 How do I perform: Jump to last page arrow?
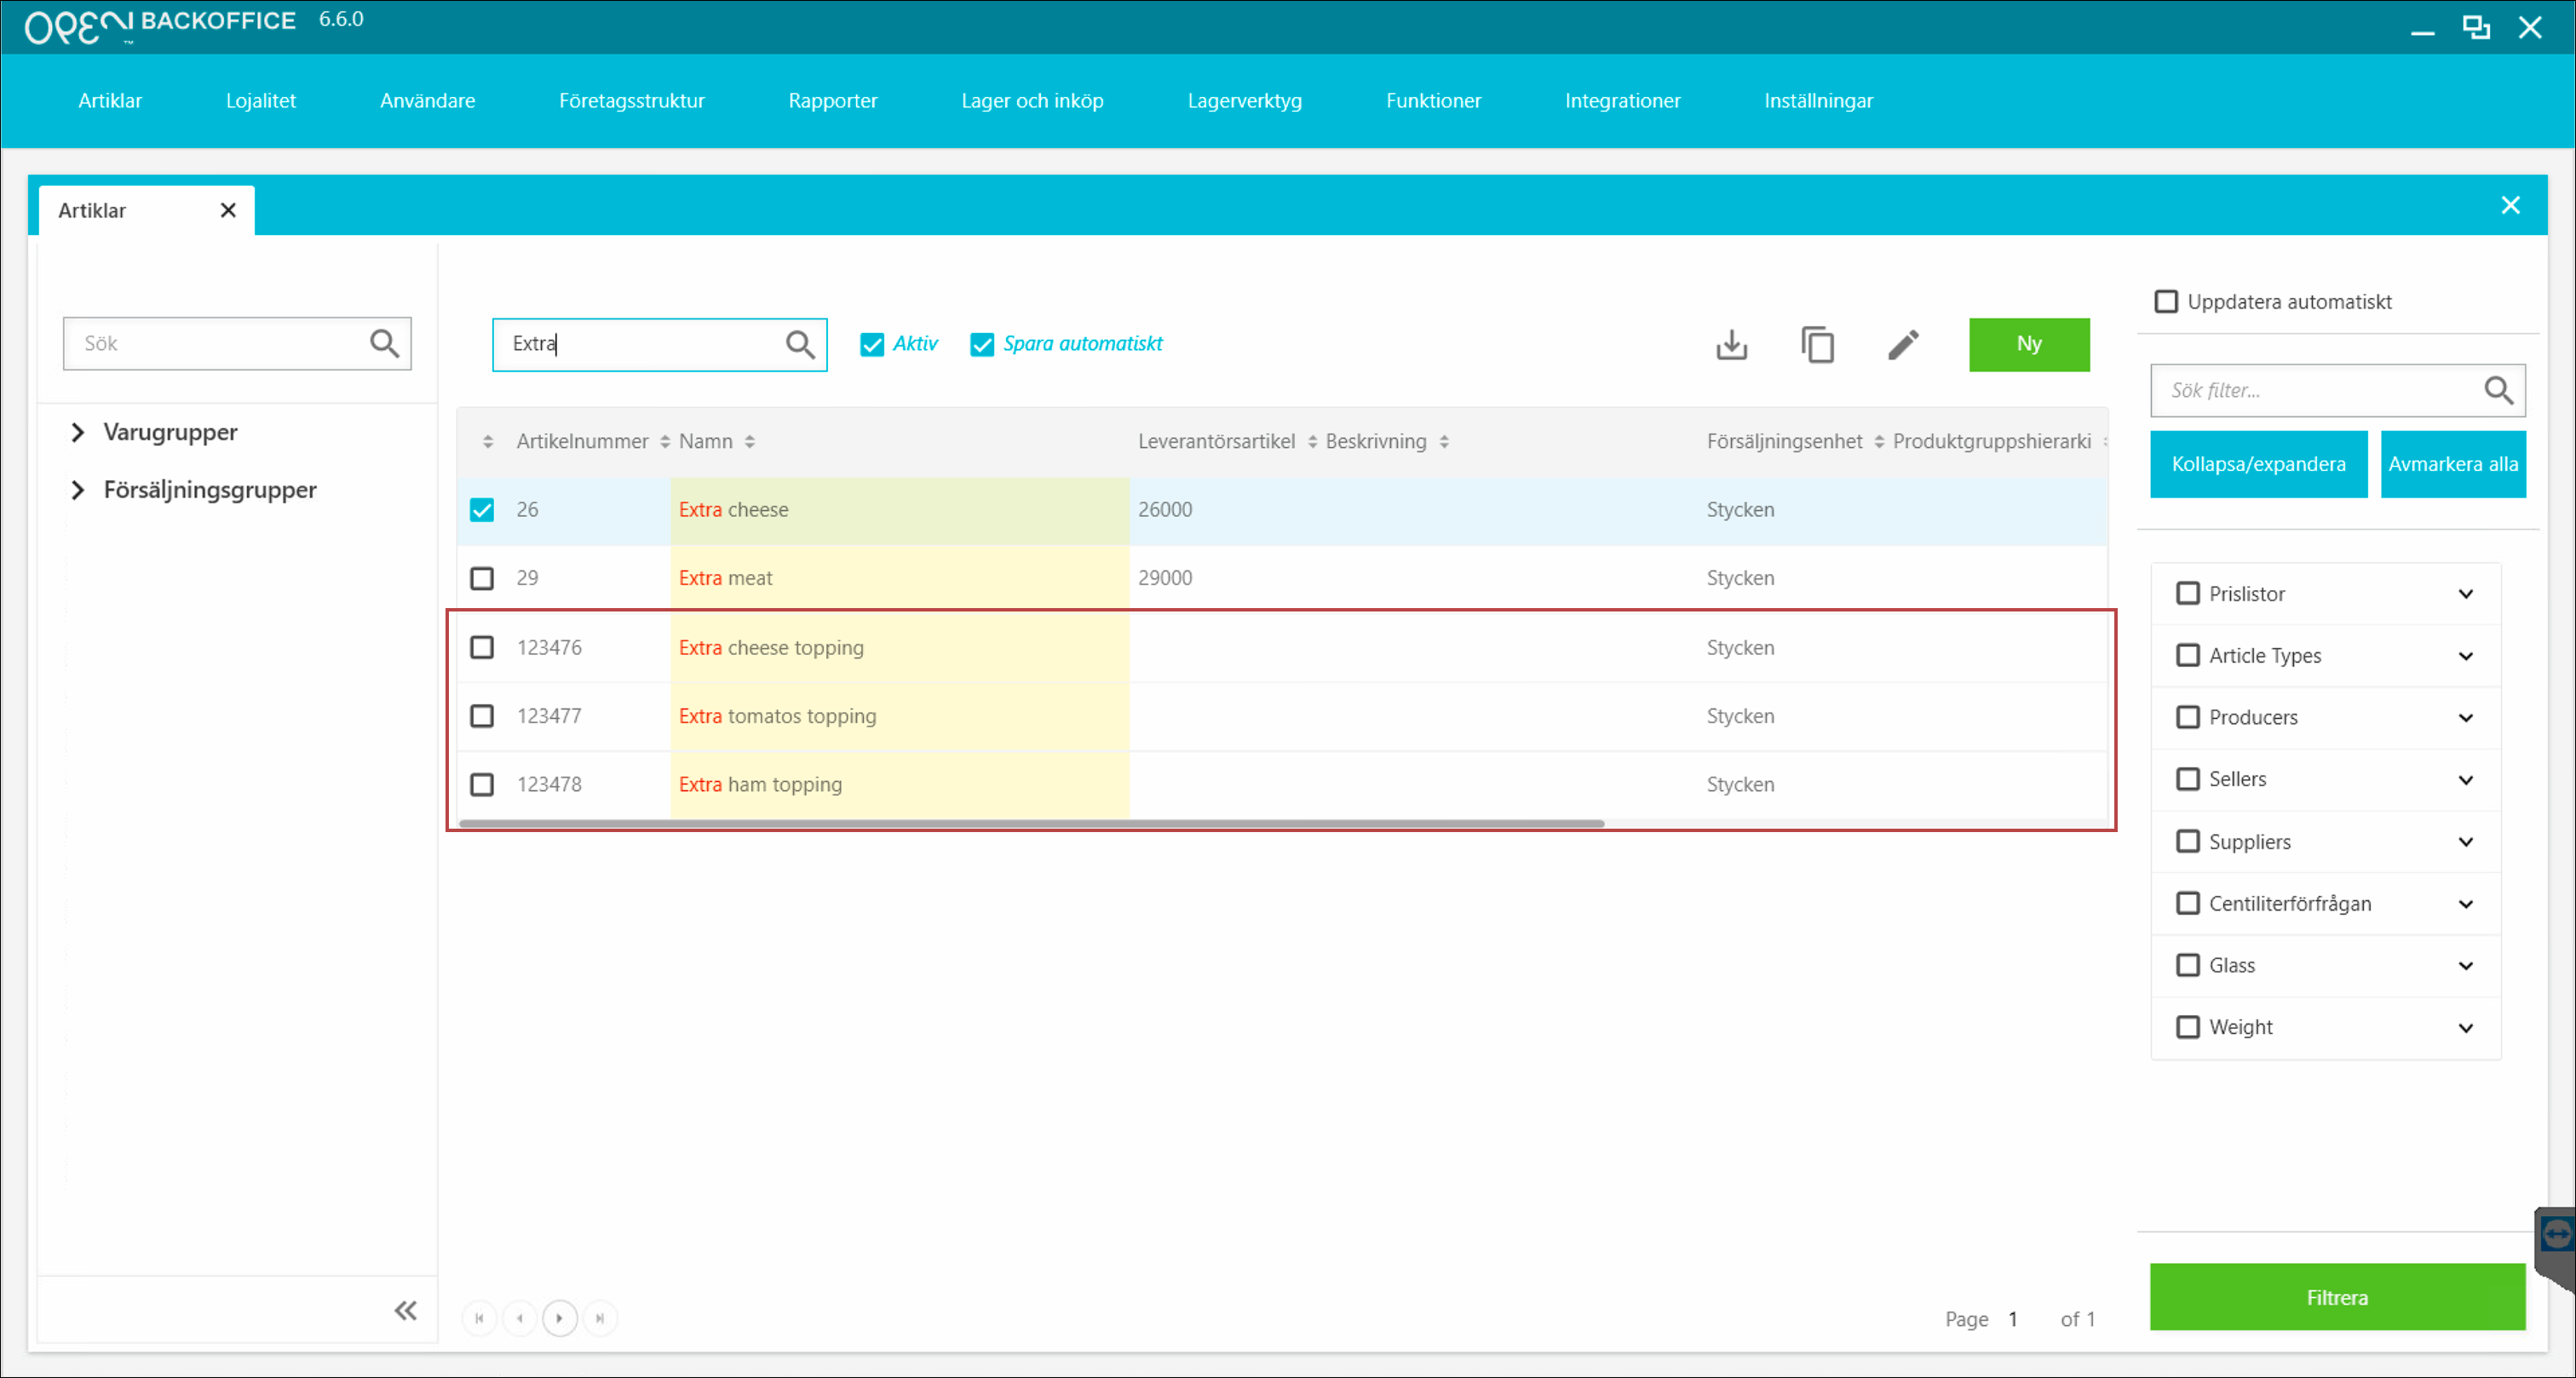pyautogui.click(x=600, y=1318)
